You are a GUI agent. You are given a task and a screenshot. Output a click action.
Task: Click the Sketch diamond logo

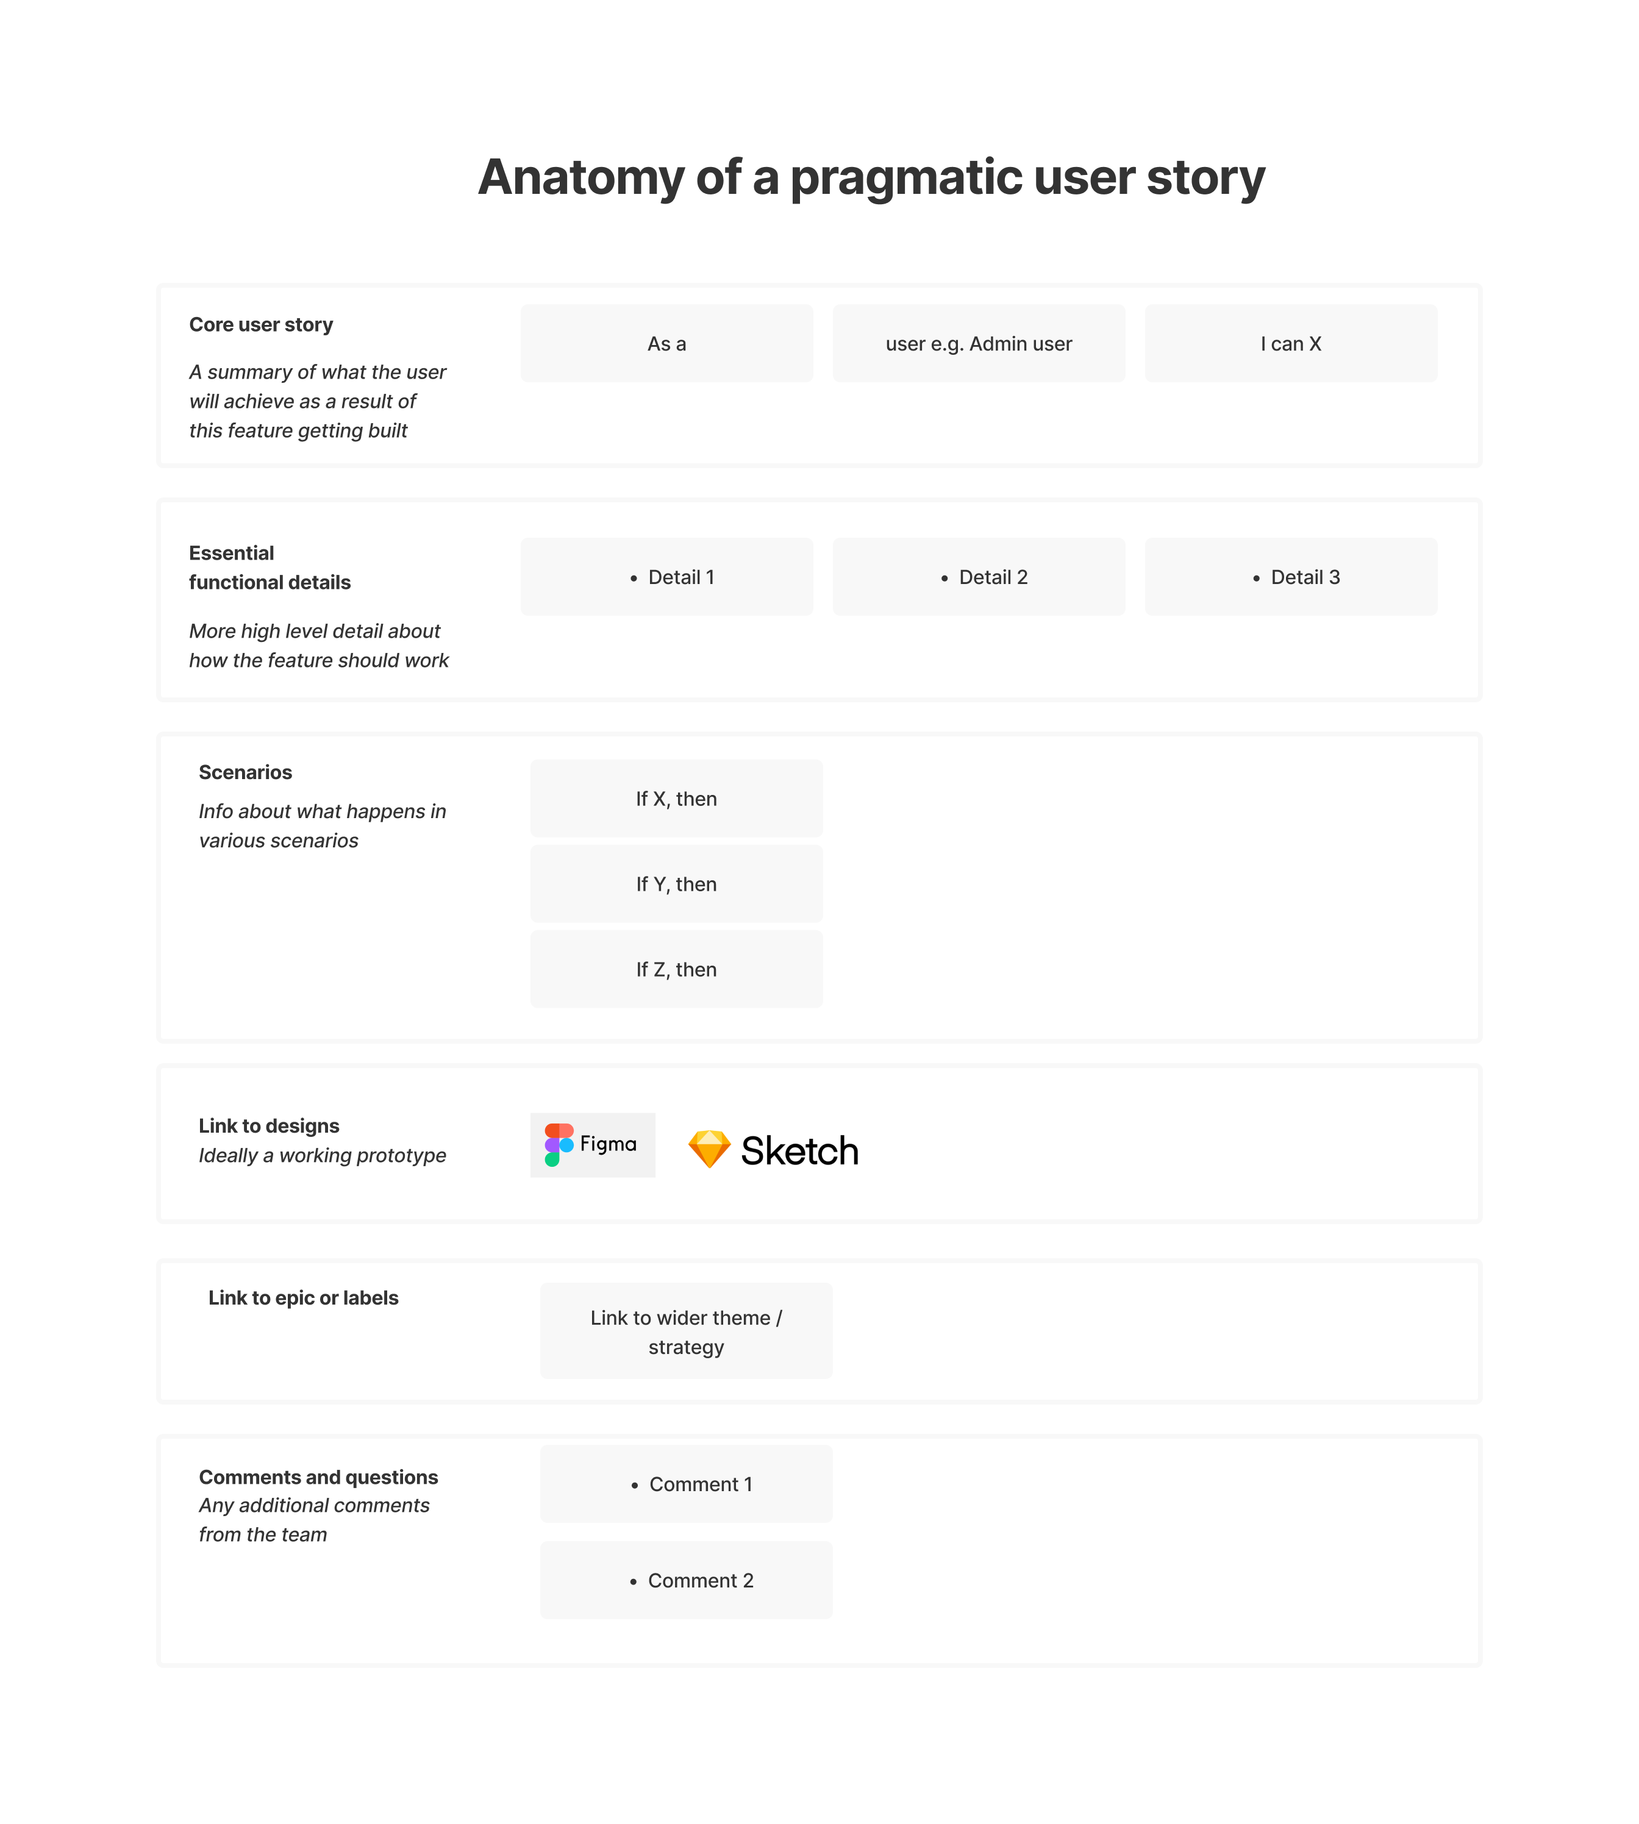pos(707,1147)
